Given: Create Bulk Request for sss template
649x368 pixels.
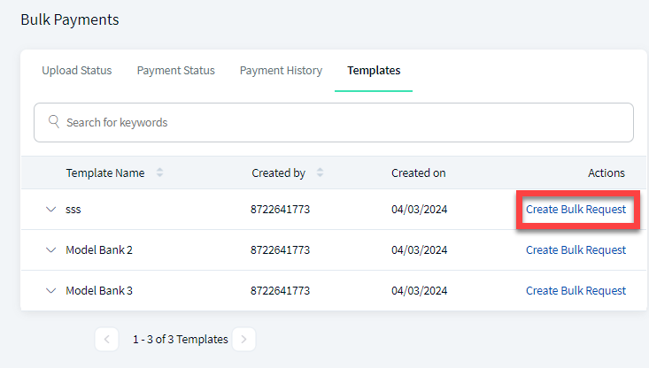Looking at the screenshot, I should (x=576, y=210).
